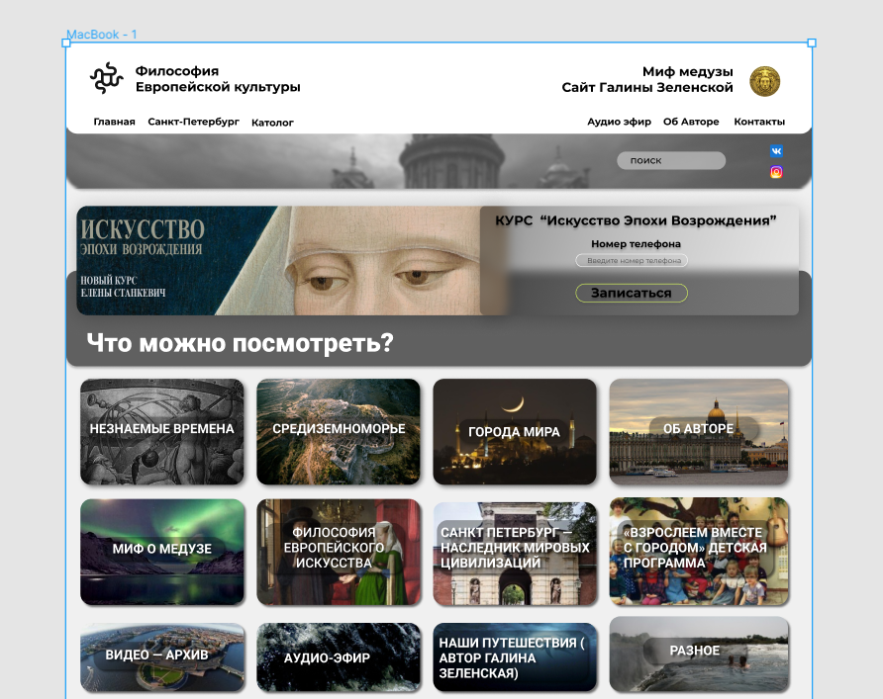
Task: Open the Незнаемые времена card
Action: point(161,431)
